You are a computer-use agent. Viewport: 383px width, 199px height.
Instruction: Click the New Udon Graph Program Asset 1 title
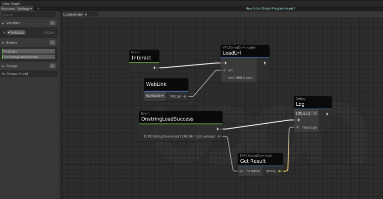point(270,8)
